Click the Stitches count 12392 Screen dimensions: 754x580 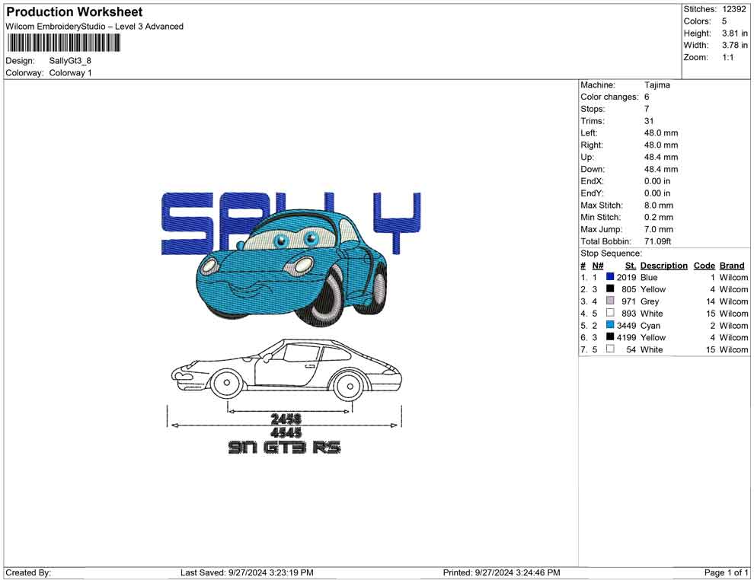pos(733,9)
